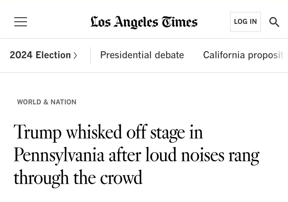Viewport: 288px width, 202px height.
Task: Click the search magnifying glass icon
Action: (x=274, y=22)
